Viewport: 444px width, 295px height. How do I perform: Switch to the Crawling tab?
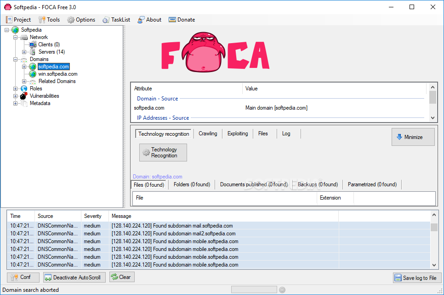tap(208, 134)
